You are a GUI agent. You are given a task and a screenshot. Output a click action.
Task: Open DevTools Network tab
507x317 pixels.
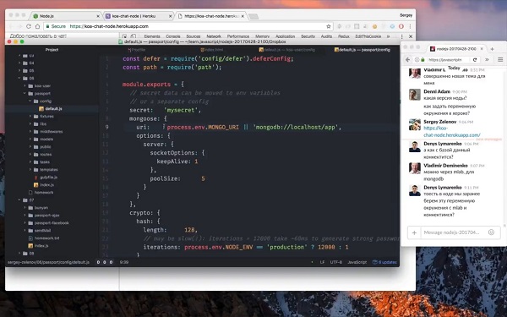tap(214, 36)
